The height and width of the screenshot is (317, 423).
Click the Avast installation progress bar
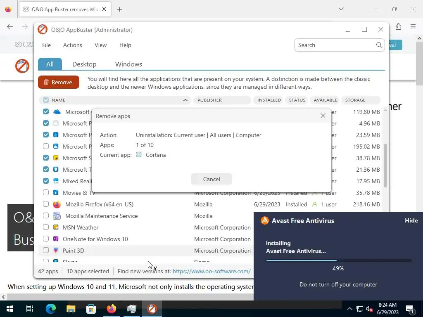[x=338, y=260]
